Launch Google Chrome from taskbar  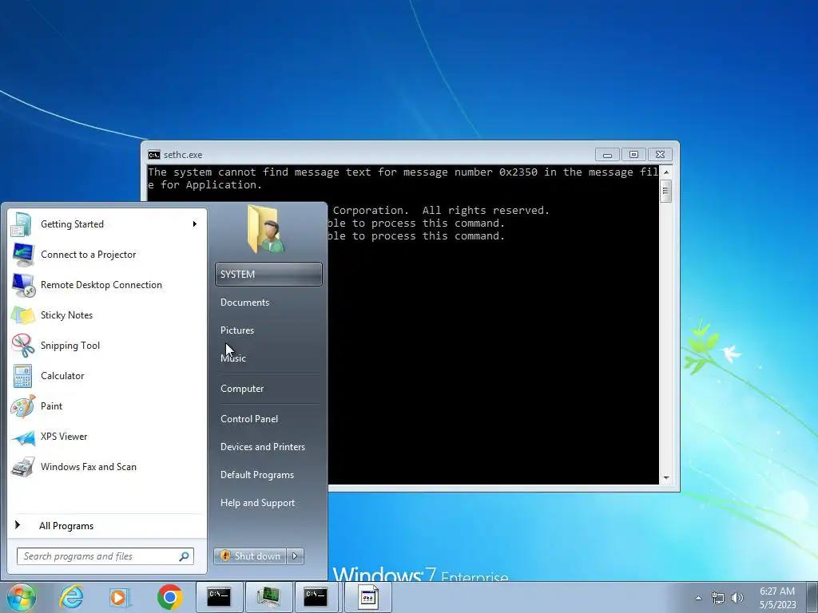point(169,597)
